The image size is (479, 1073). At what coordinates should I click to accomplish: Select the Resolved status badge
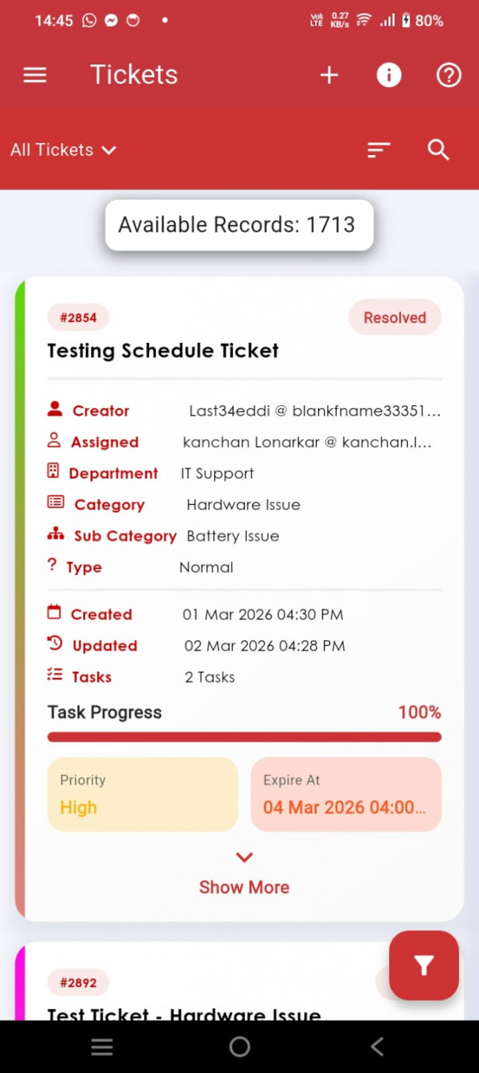[x=395, y=317]
